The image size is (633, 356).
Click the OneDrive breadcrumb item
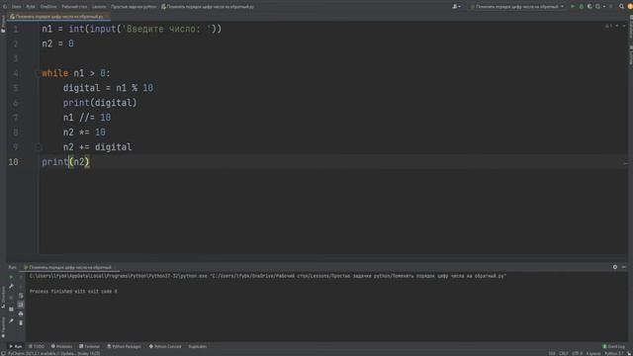click(x=48, y=7)
